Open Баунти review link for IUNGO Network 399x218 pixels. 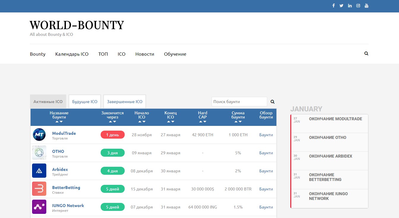pos(266,207)
